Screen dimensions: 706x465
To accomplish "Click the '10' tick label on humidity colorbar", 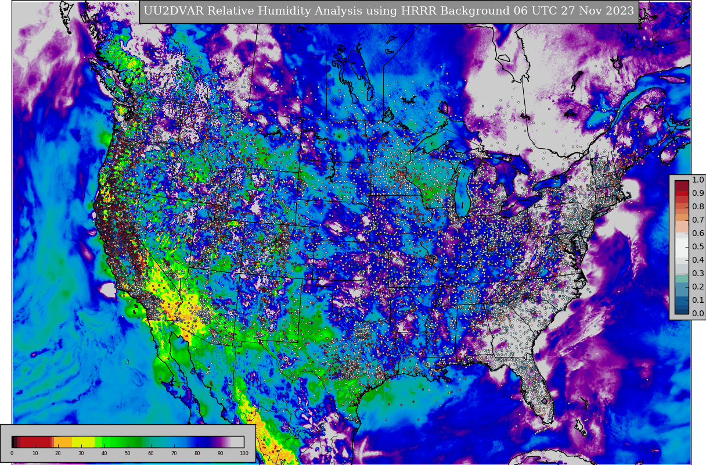I will tap(35, 453).
